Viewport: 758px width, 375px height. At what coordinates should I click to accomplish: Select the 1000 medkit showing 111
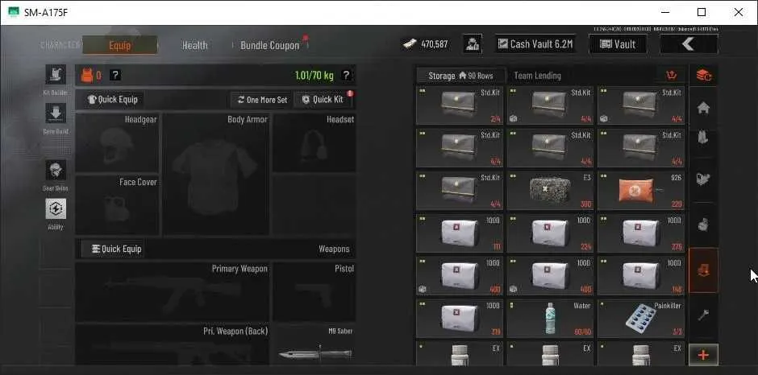(x=460, y=233)
